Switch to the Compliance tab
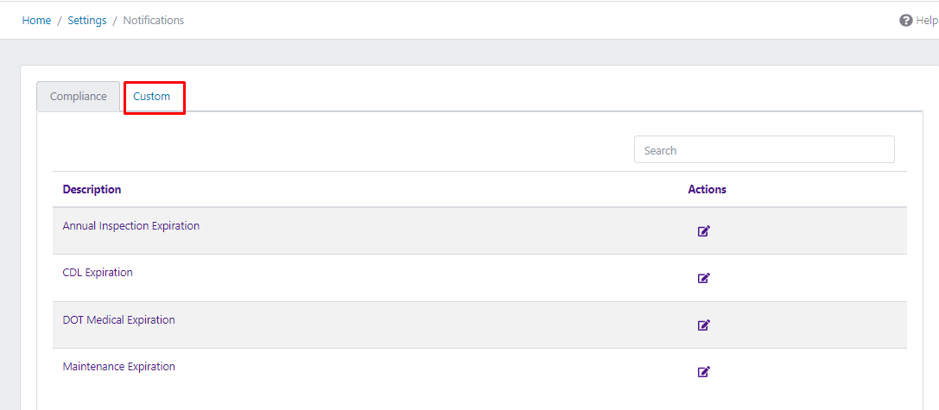939x410 pixels. [78, 97]
